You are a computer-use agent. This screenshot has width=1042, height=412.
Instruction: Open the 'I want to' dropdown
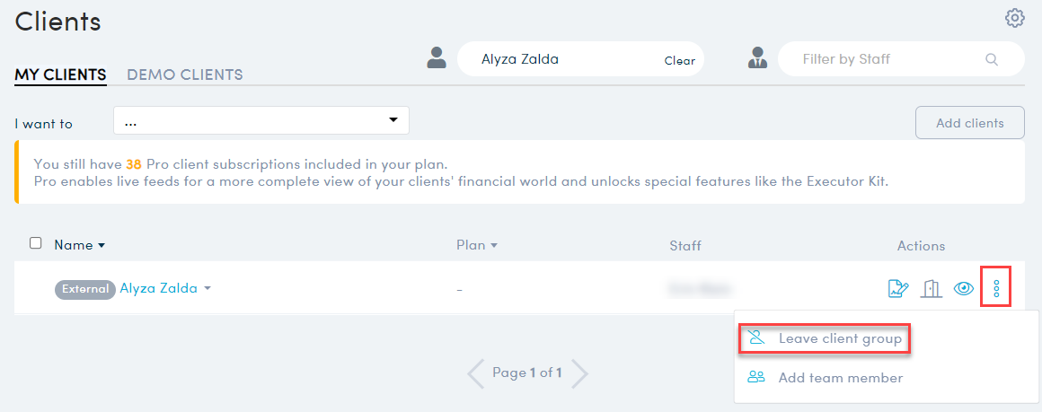261,120
